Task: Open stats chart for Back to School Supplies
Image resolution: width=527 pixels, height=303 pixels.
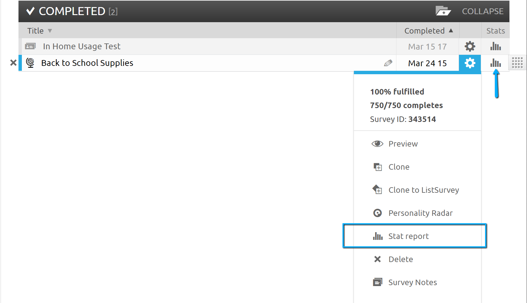Action: 495,63
